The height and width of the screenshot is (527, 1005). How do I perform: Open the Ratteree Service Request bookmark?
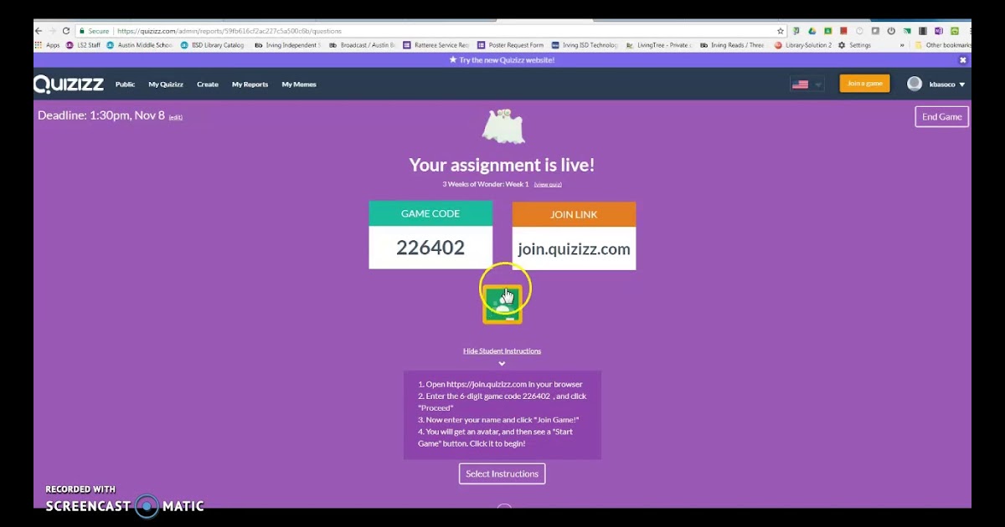tap(436, 45)
